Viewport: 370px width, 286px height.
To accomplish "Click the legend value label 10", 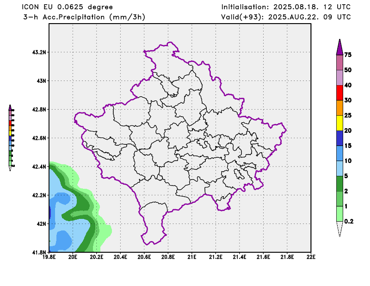I will coord(348,161).
